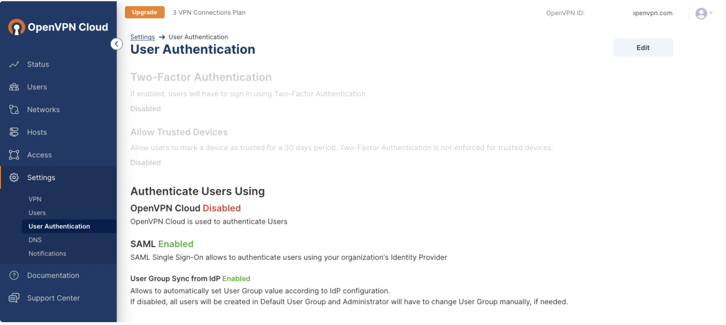Click the Edit button for User Authentication
Image resolution: width=726 pixels, height=325 pixels.
tap(643, 48)
